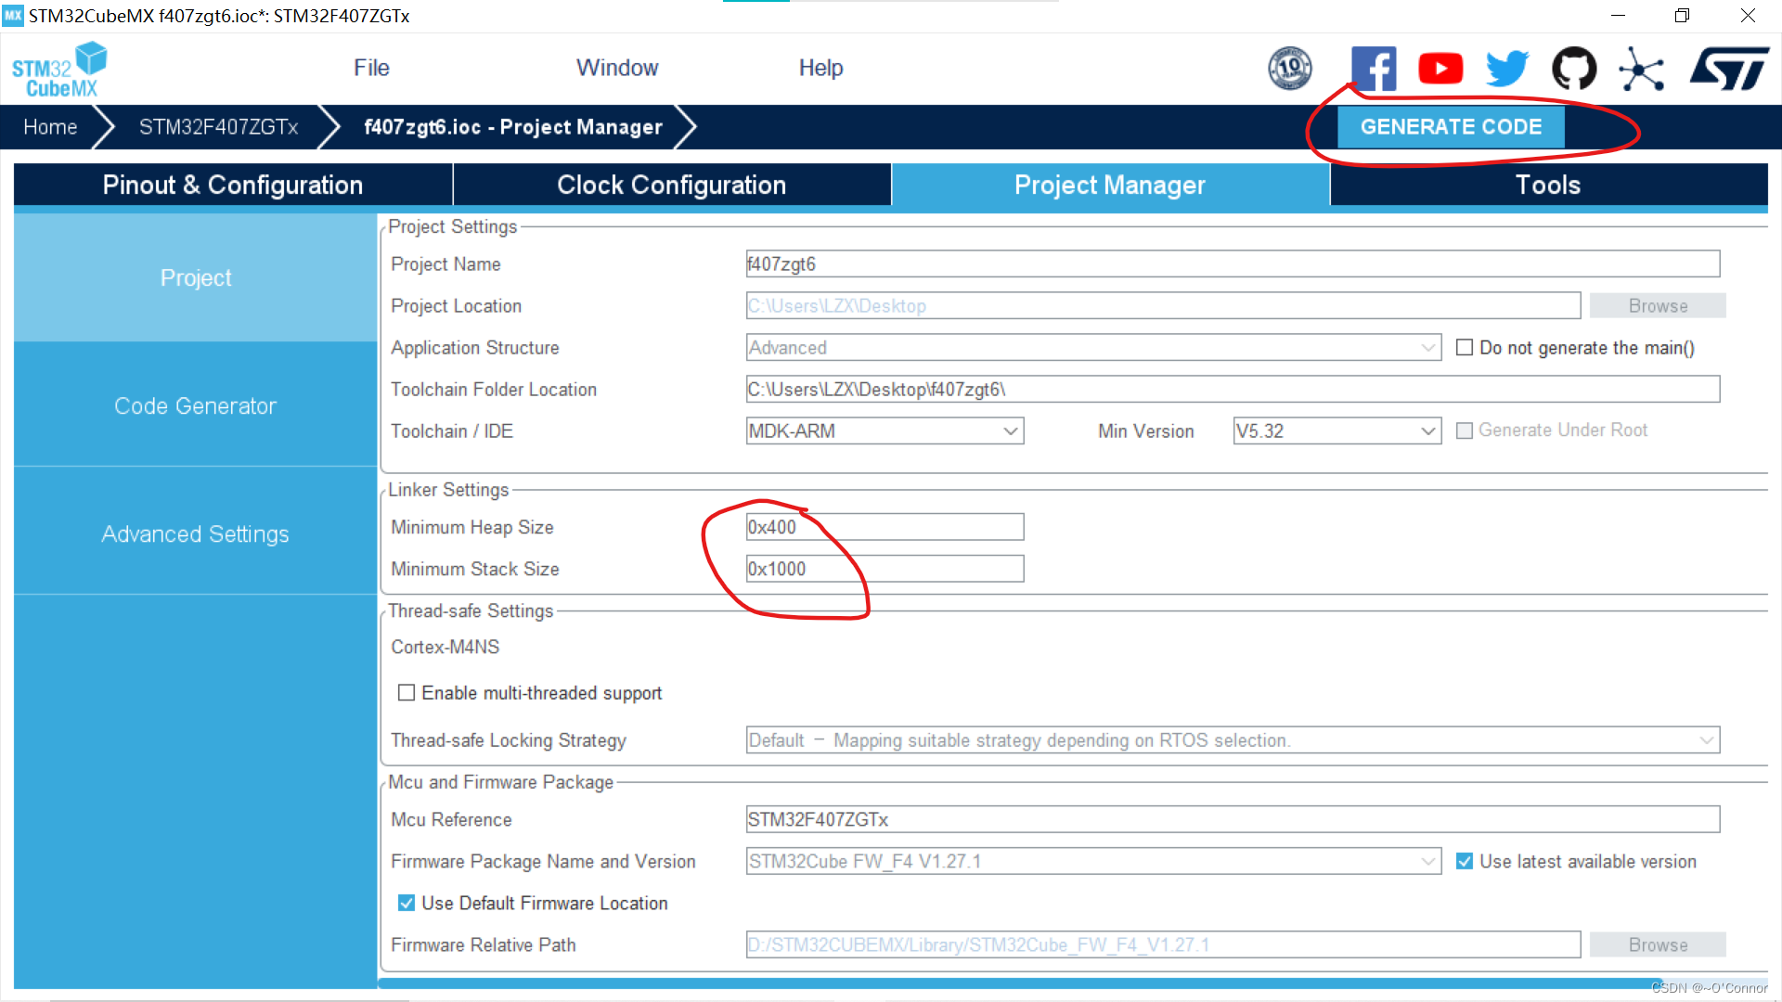Click the GitHub icon
Screen dimensions: 1782x1002
pos(1574,69)
